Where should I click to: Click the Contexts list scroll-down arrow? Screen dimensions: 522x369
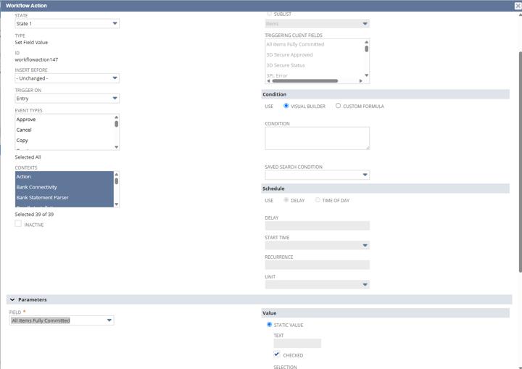[116, 204]
